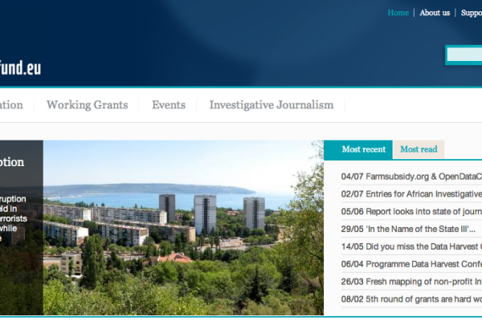
Task: Open the Investigative Journalism section
Action: pyautogui.click(x=271, y=105)
